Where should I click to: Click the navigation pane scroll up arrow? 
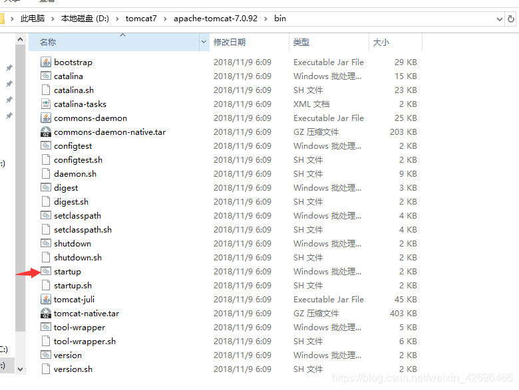20,39
